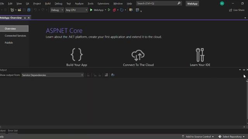Close the WebApp: Overview tab
Image resolution: width=248 pixels, height=139 pixels.
tap(29, 18)
